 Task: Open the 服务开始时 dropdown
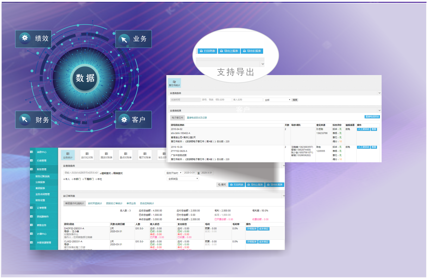(x=174, y=173)
